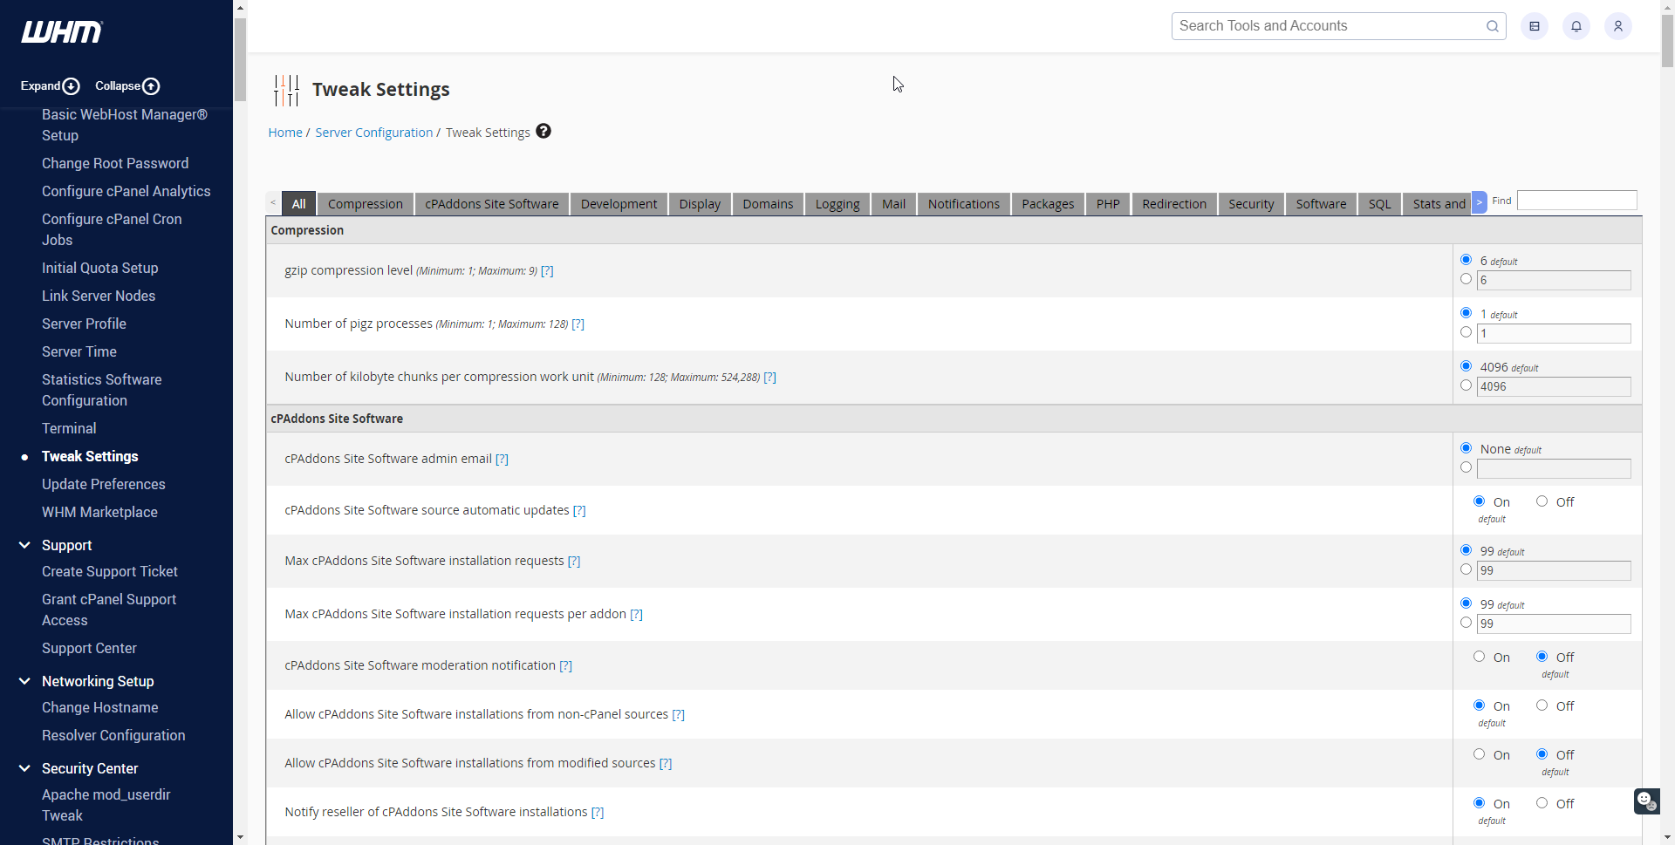Click Expand all sidebar sections icon

pyautogui.click(x=72, y=86)
